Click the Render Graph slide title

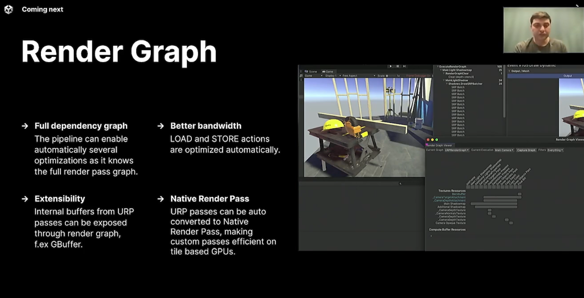(119, 52)
